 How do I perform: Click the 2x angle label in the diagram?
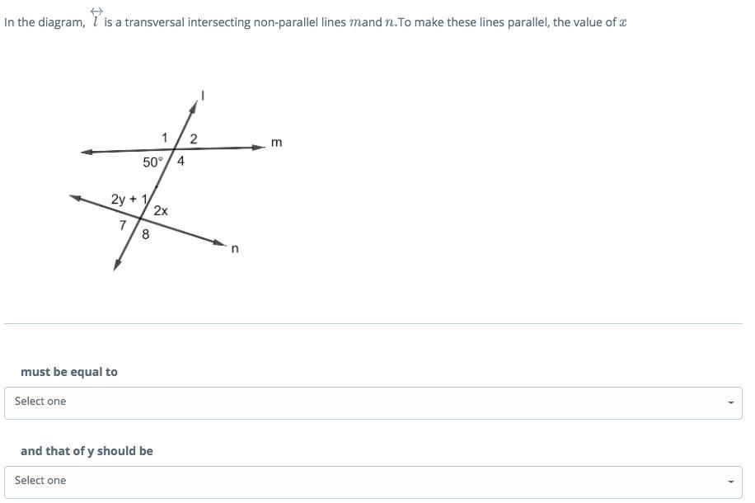[161, 210]
